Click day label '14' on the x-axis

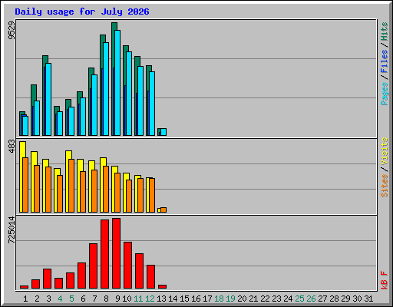tap(173, 299)
